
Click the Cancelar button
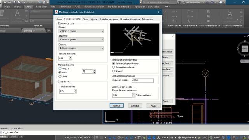[135, 105]
